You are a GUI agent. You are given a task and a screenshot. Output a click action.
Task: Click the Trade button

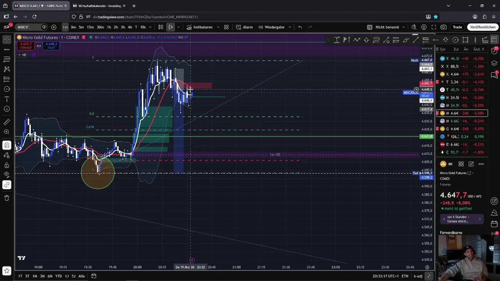[x=457, y=27]
